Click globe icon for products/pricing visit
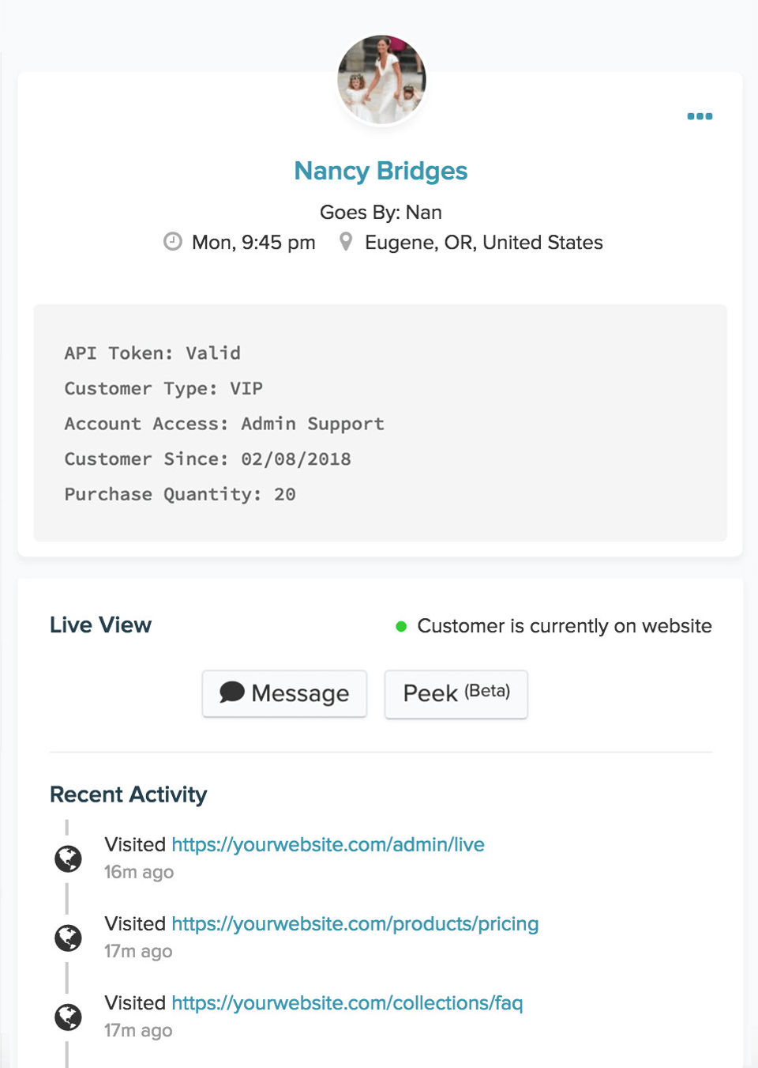Viewport: 758px width, 1068px height. tap(68, 938)
